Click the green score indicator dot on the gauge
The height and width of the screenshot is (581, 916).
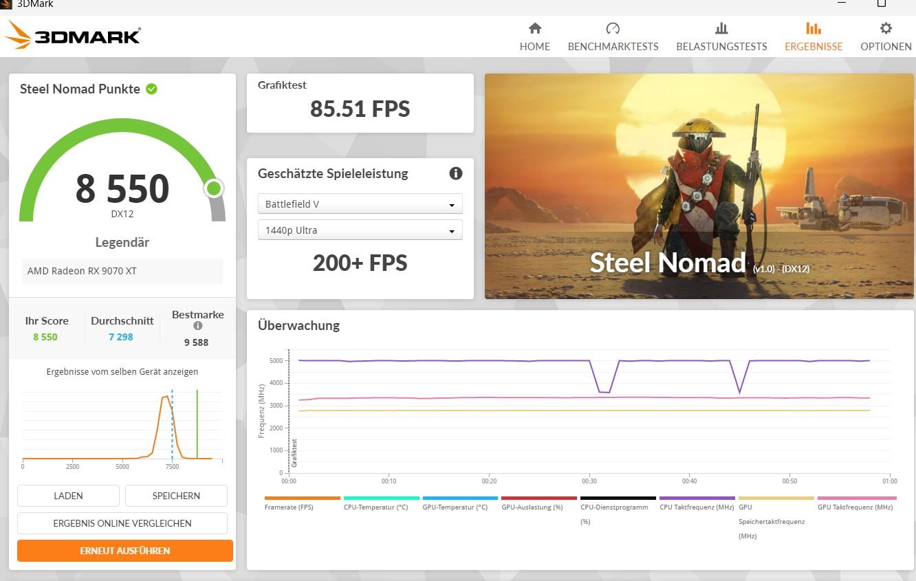(x=214, y=188)
